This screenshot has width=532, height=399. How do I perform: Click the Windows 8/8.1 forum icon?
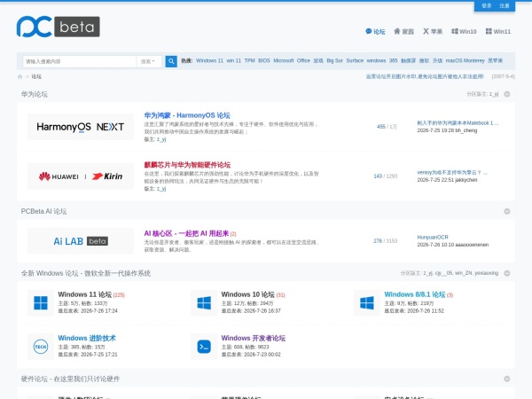[367, 303]
